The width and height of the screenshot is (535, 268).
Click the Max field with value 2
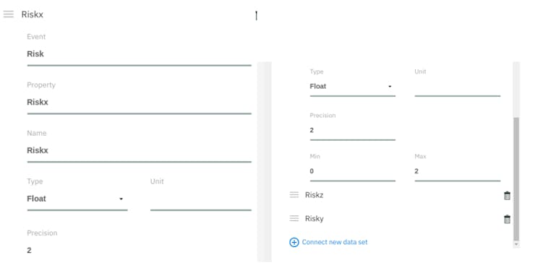(x=458, y=171)
